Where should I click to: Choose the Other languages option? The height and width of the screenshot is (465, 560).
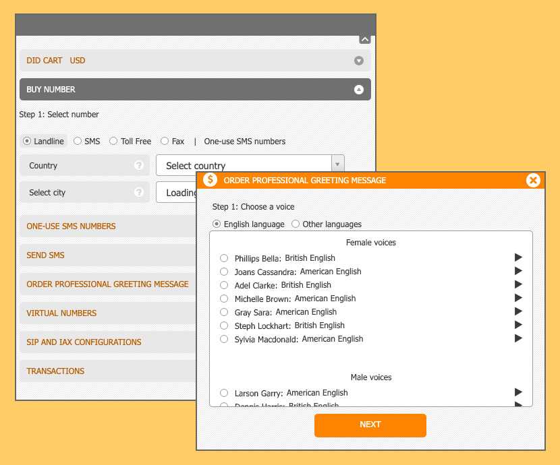tap(296, 224)
